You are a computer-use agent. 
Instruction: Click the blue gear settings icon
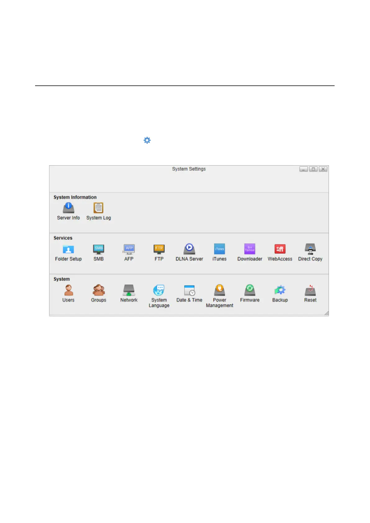[x=147, y=140]
